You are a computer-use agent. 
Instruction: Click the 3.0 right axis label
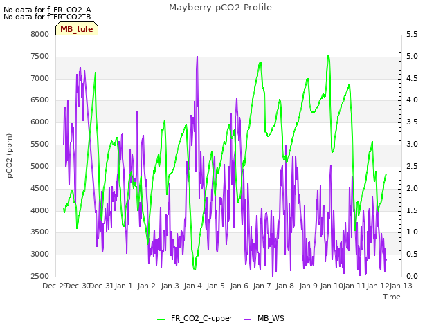[412, 145]
